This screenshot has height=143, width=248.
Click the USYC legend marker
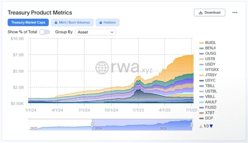(x=201, y=80)
